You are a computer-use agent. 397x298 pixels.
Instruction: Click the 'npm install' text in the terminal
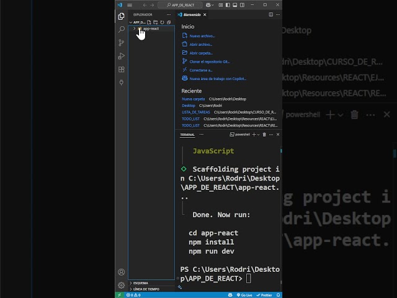(211, 242)
